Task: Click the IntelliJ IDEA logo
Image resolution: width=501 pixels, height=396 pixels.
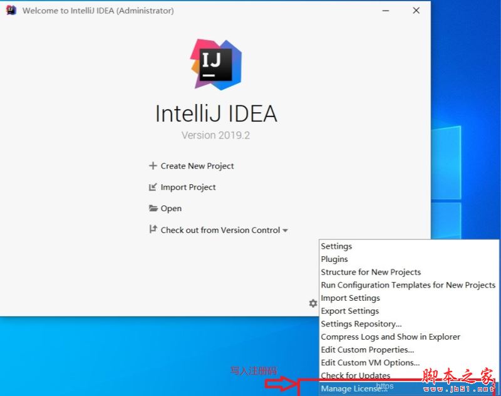Action: pyautogui.click(x=216, y=65)
